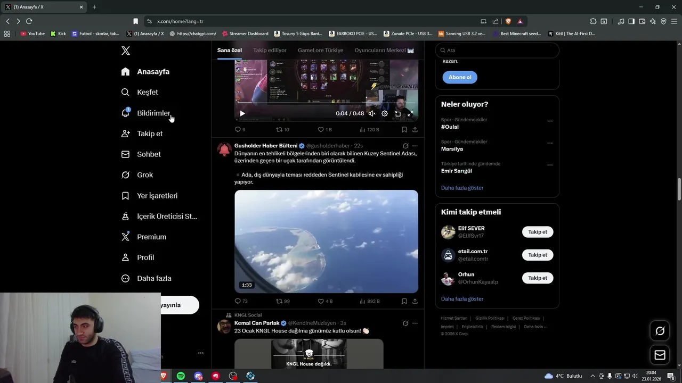Switch to Sana özel tab

click(x=230, y=50)
